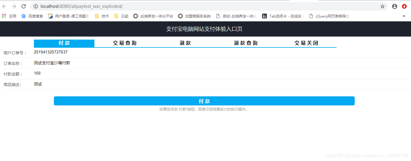Click the 订单名称： label
Image resolution: width=411 pixels, height=161 pixels.
point(13,63)
